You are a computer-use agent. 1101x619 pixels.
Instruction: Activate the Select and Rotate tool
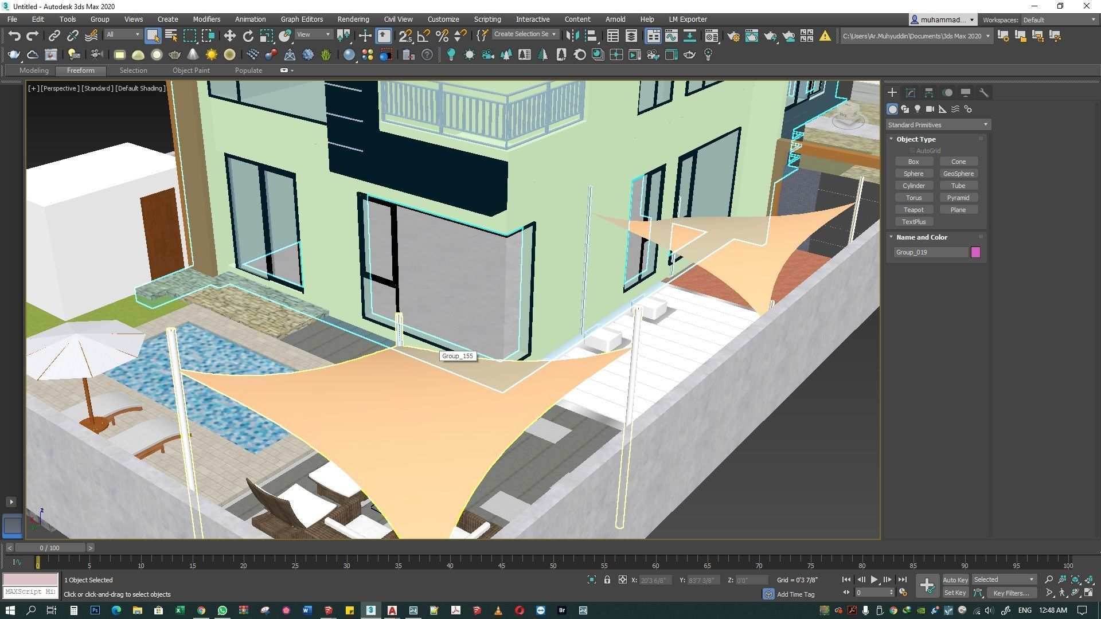pyautogui.click(x=248, y=36)
